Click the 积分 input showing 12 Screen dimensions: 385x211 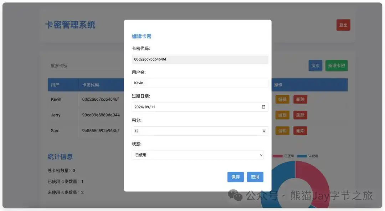[x=196, y=131]
